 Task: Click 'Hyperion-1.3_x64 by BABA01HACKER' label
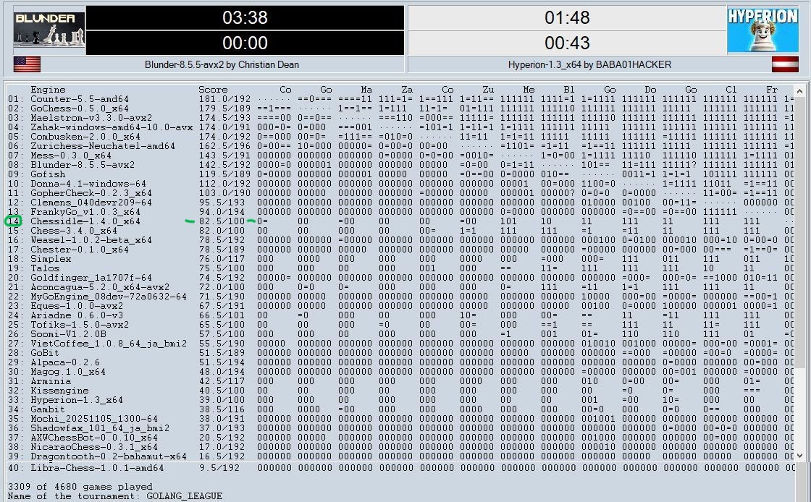click(x=589, y=64)
